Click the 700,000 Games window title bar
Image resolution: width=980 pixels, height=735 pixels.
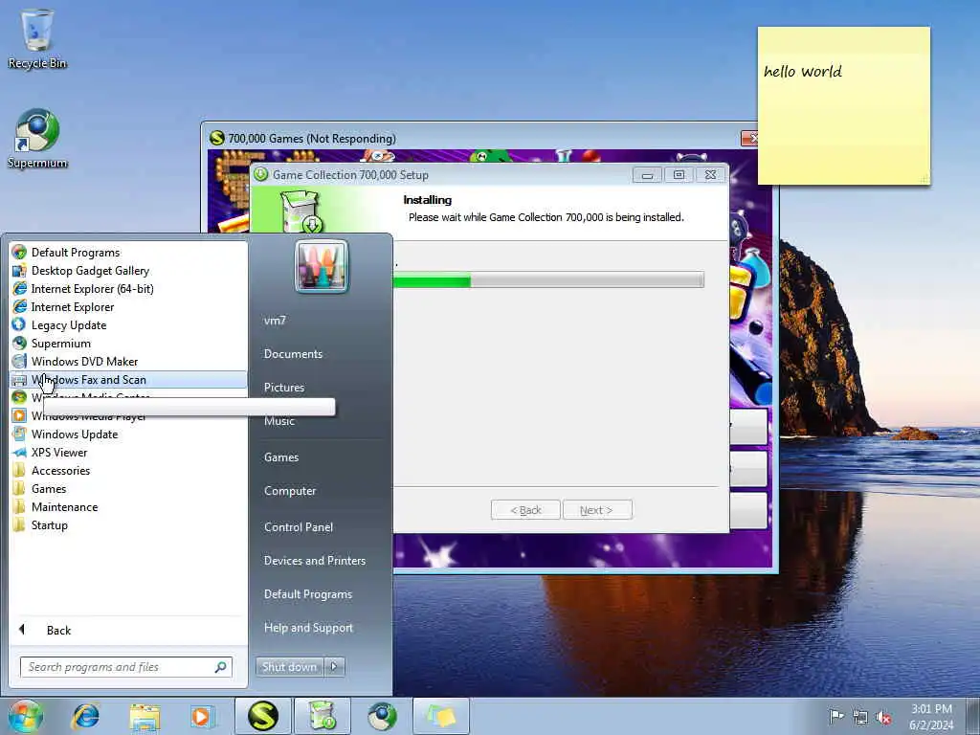(x=475, y=138)
